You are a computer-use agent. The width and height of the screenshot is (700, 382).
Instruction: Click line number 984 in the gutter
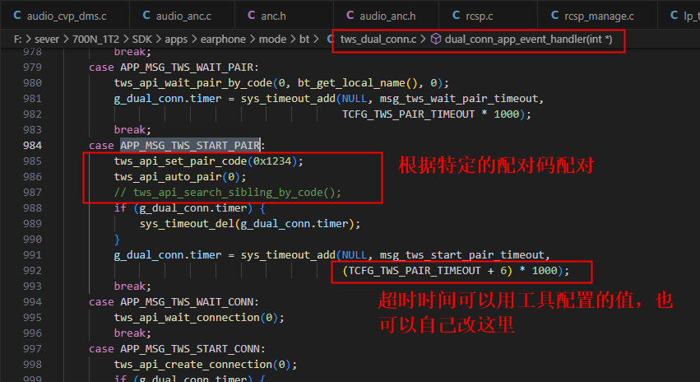click(x=33, y=145)
